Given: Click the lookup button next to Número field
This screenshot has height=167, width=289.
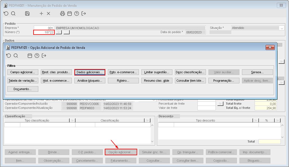Looking at the screenshot, I should (x=59, y=32).
